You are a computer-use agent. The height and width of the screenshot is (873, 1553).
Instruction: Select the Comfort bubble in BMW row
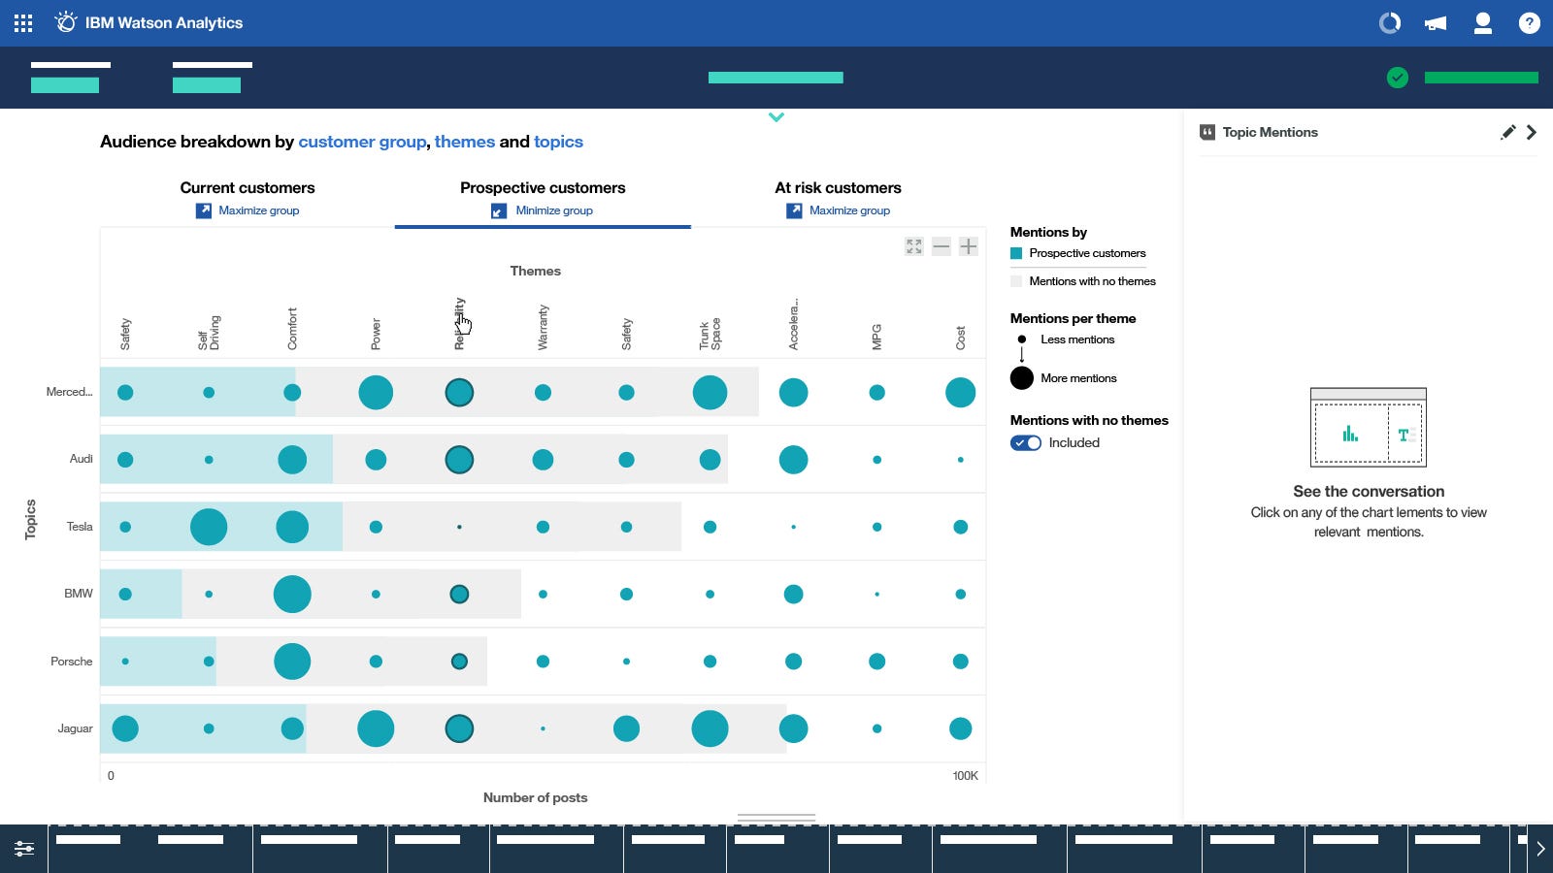[x=292, y=594]
